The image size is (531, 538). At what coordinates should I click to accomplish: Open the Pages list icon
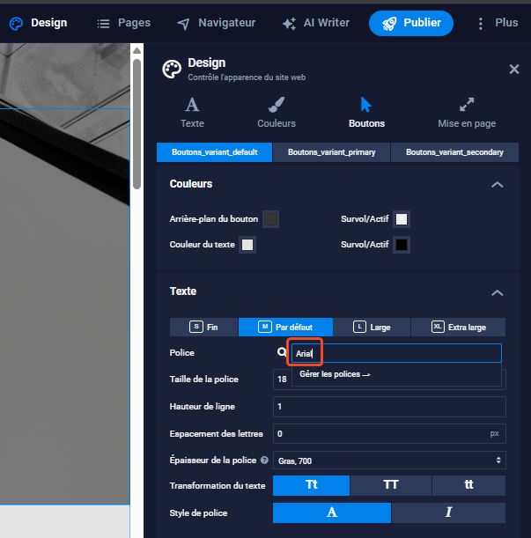(103, 23)
